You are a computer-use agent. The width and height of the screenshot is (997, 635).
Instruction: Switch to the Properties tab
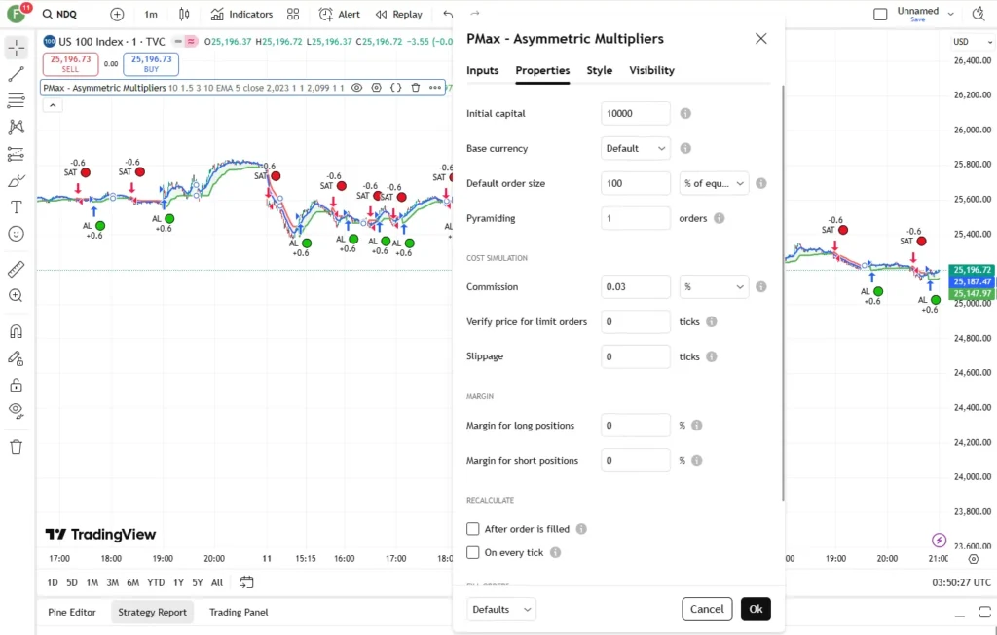(542, 71)
